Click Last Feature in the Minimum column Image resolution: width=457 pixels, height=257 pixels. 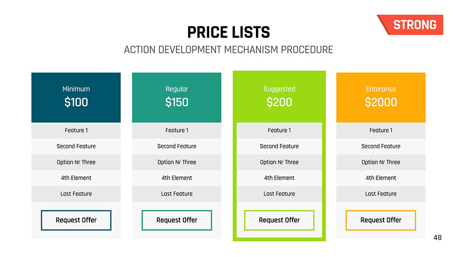pos(76,194)
